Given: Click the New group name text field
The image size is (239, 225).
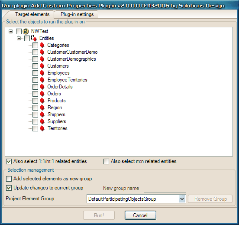Looking at the screenshot, I should 165,188.
